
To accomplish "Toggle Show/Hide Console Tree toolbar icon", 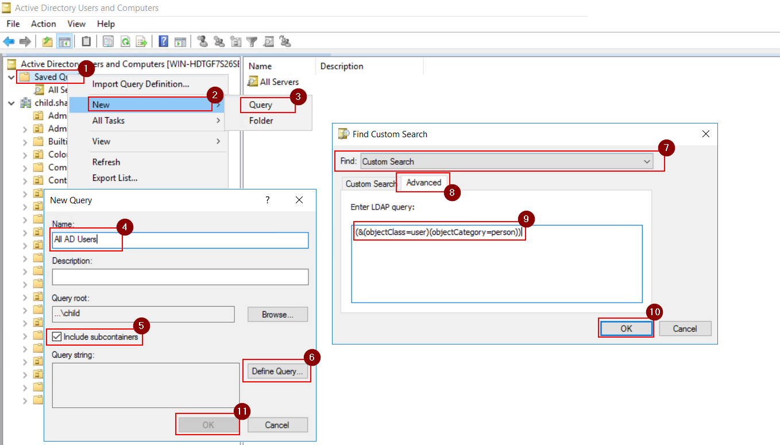I will 65,41.
